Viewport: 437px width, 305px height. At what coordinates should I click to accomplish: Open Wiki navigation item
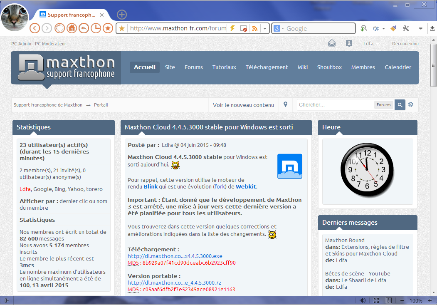tap(303, 67)
